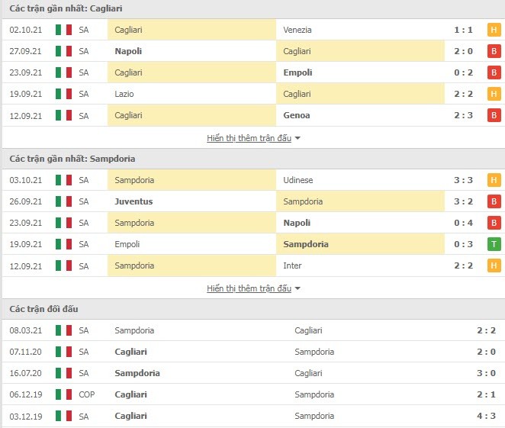Click the 4 : 3 score from 03.12.19
Screen dimensions: 505x428
(487, 416)
